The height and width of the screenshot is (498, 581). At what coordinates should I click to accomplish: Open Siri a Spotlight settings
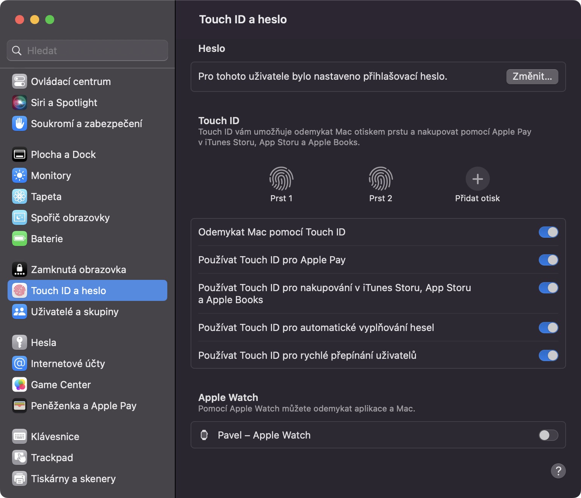click(x=64, y=103)
